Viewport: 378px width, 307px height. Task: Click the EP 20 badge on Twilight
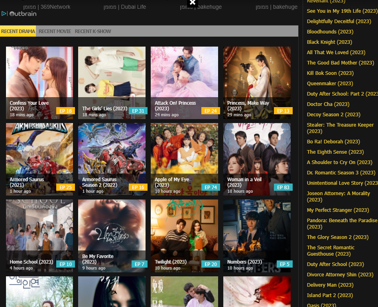pos(211,264)
